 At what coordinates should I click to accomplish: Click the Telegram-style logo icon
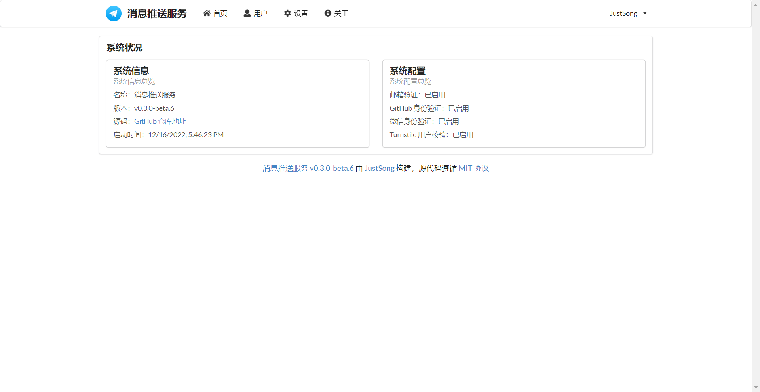[113, 13]
